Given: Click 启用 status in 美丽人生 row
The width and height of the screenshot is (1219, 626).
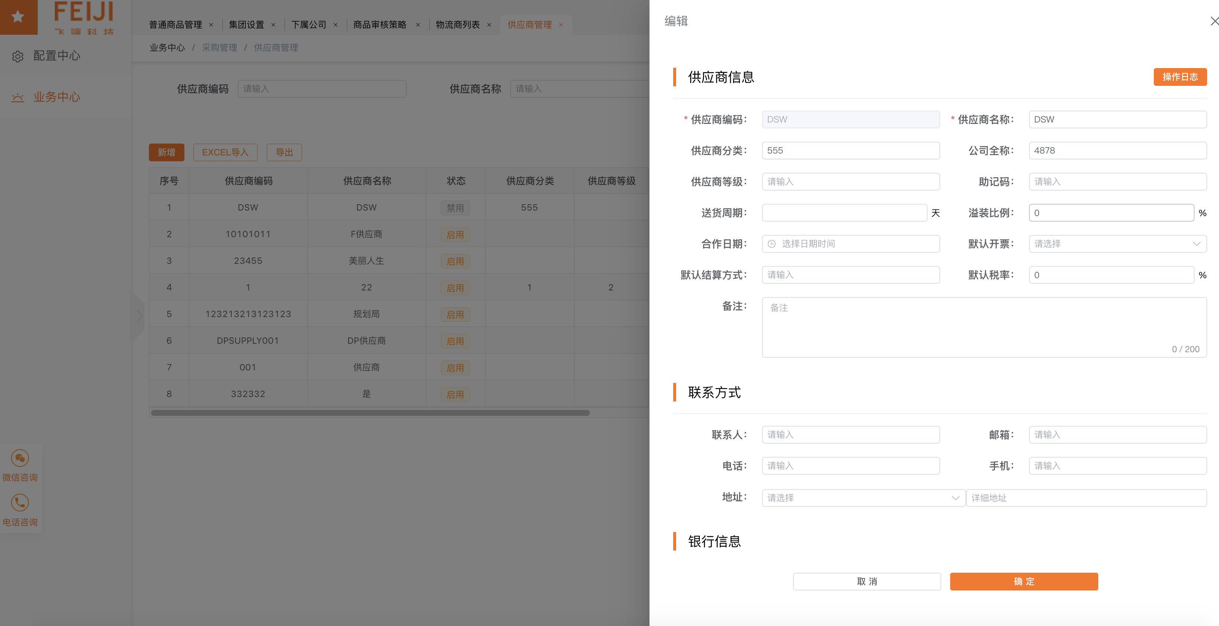Looking at the screenshot, I should coord(455,261).
